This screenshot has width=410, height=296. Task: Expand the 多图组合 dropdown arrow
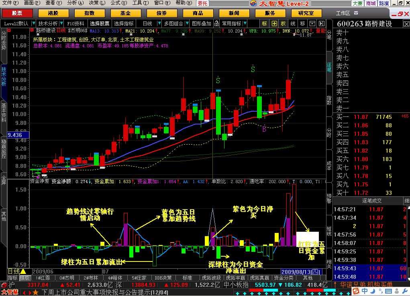(x=187, y=23)
